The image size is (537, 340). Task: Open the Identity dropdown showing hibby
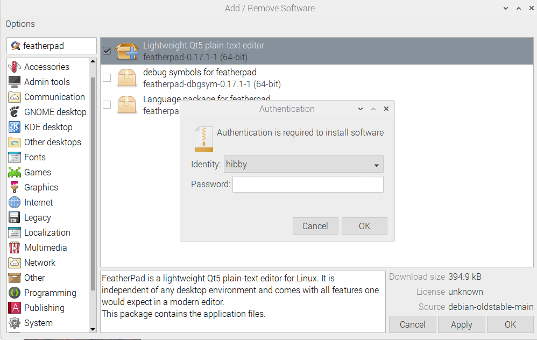303,165
